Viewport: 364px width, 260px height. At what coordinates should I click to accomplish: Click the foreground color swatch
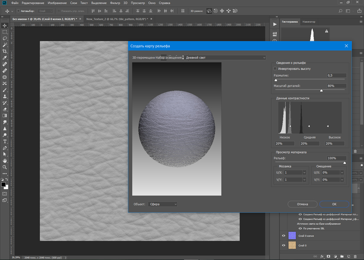click(x=3, y=184)
